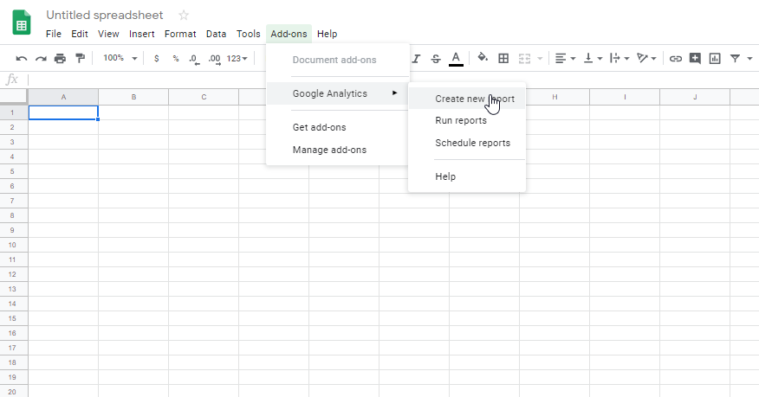This screenshot has height=397, width=759.
Task: Click the Insert chart icon
Action: (715, 59)
